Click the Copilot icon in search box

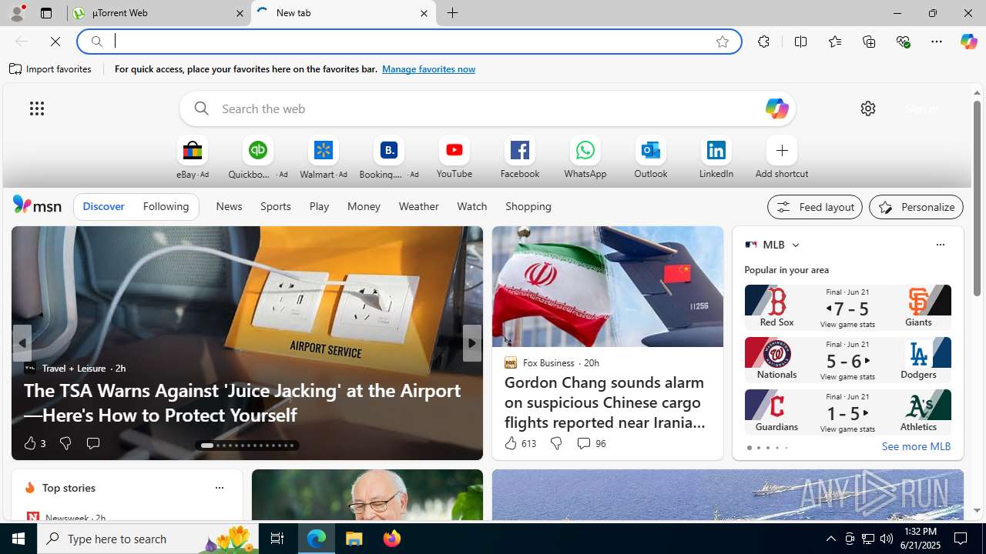[776, 108]
